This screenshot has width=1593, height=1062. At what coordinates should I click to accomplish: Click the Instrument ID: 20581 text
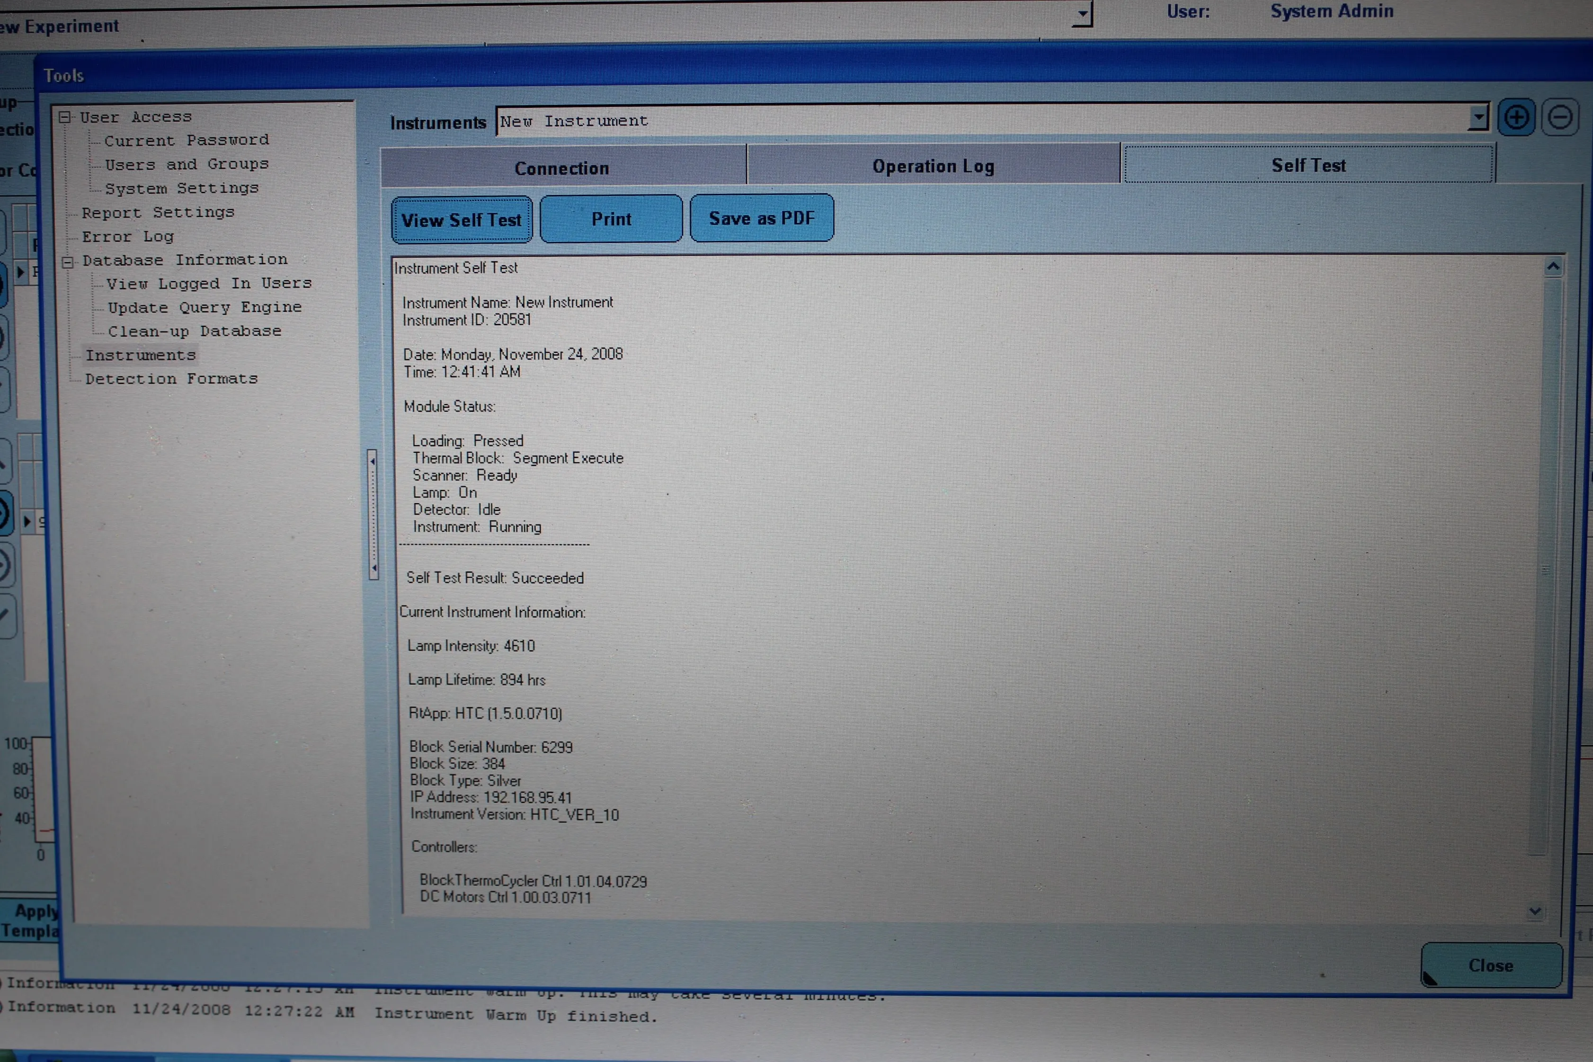pyautogui.click(x=466, y=320)
